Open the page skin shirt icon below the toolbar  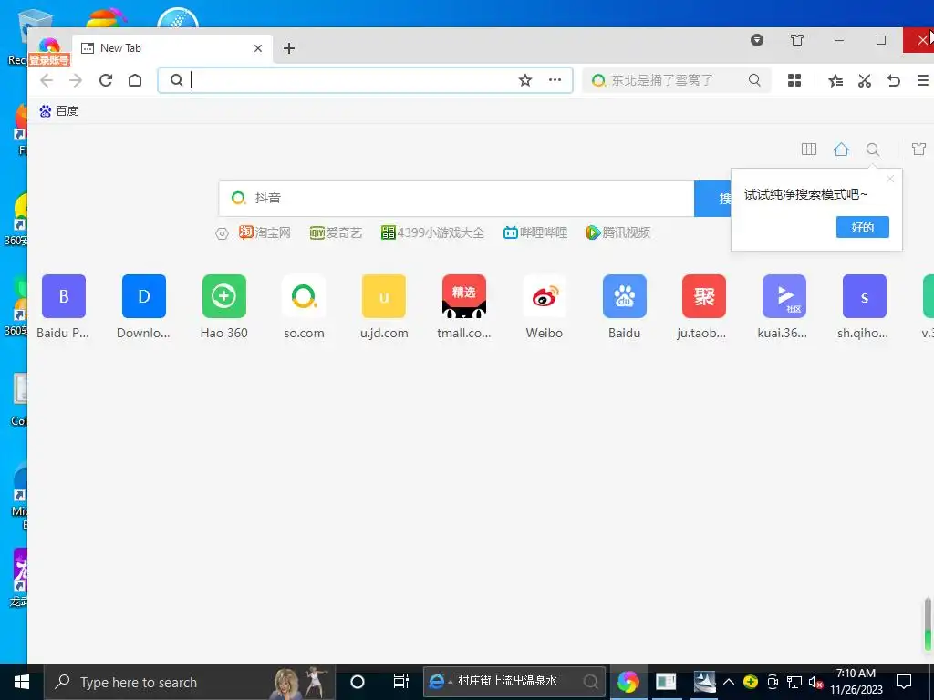point(918,149)
